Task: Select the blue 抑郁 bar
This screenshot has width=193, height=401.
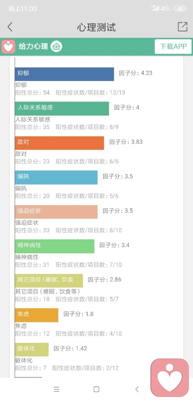Action: pyautogui.click(x=64, y=74)
